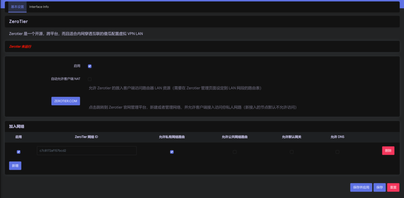This screenshot has width=404, height=198.
Task: Click the 允许公共网络路由 column header
Action: pos(235,137)
